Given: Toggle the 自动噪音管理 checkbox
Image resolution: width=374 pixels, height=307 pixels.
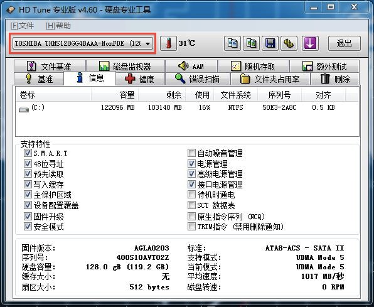Looking at the screenshot, I should pos(191,153).
